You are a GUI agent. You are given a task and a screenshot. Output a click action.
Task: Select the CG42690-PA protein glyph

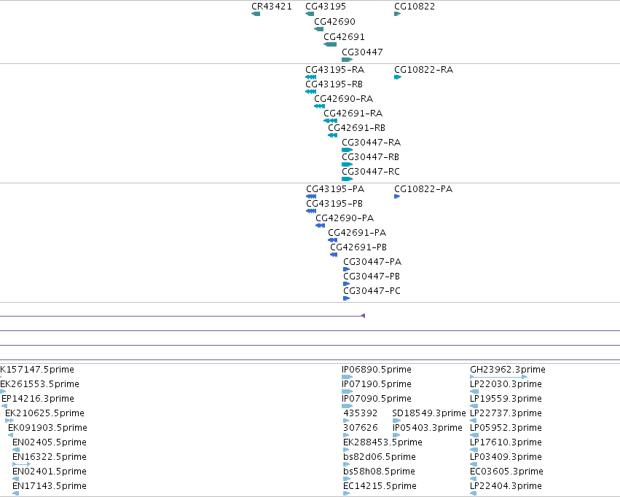[321, 226]
